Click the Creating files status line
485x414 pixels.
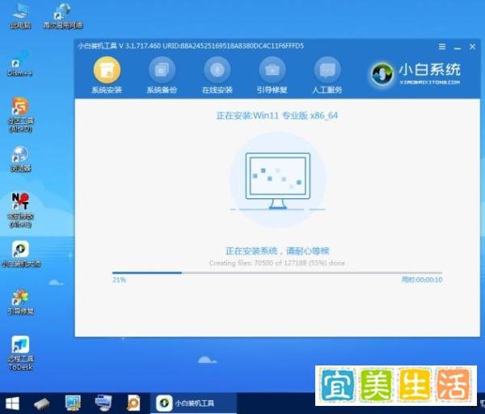[x=276, y=263]
